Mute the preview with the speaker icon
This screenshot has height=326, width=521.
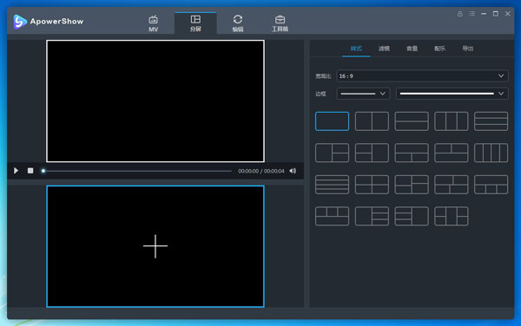coord(293,171)
